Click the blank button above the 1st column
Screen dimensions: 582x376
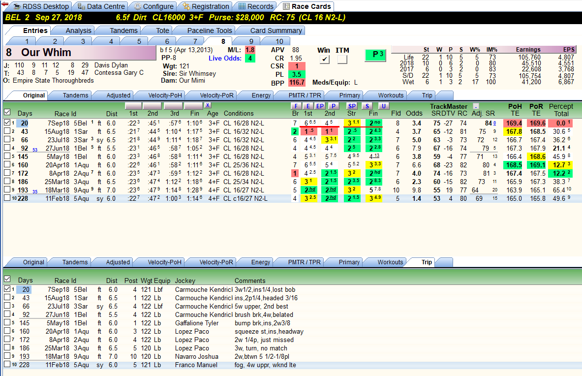coord(133,106)
